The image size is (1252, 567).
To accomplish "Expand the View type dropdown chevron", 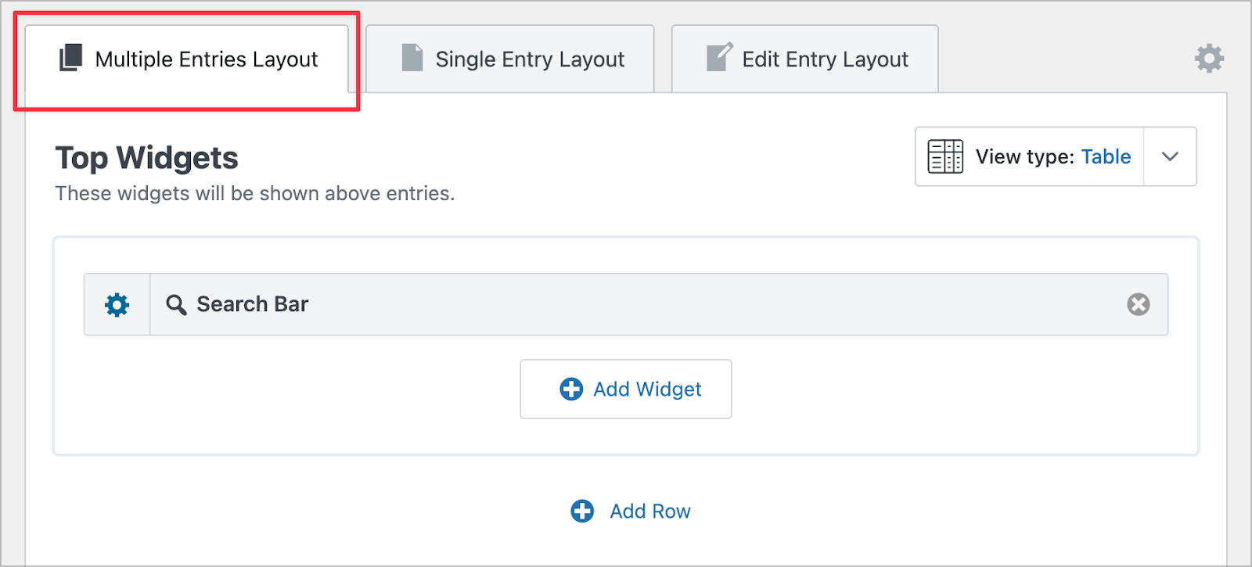I will (1170, 156).
